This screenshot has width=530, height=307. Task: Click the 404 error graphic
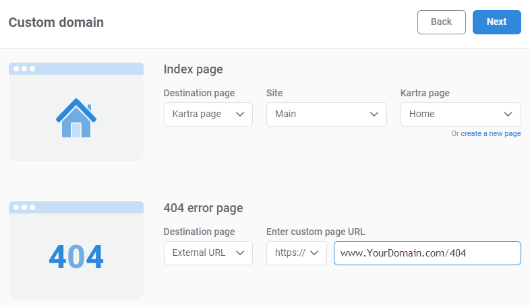click(76, 257)
